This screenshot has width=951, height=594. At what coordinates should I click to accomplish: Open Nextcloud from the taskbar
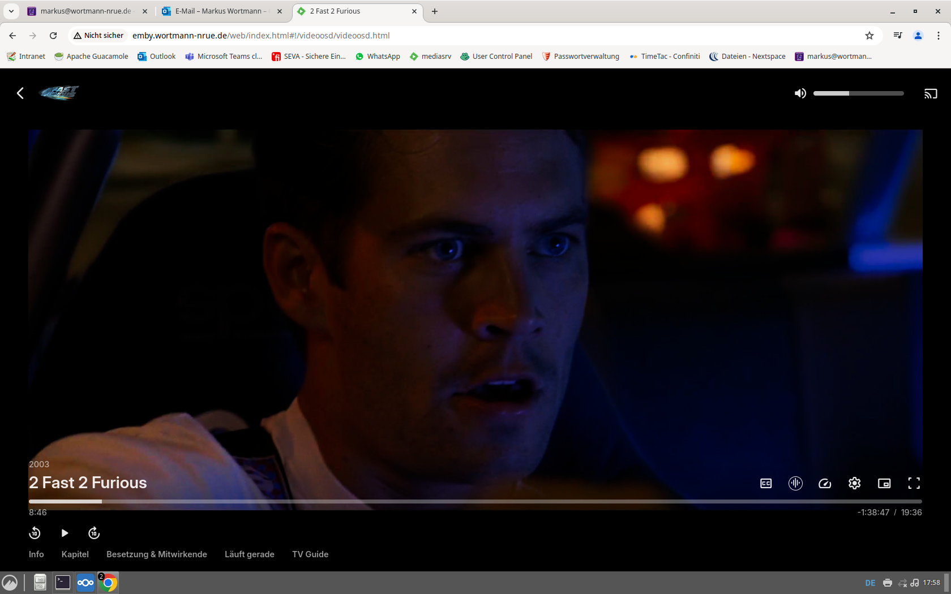click(x=85, y=582)
